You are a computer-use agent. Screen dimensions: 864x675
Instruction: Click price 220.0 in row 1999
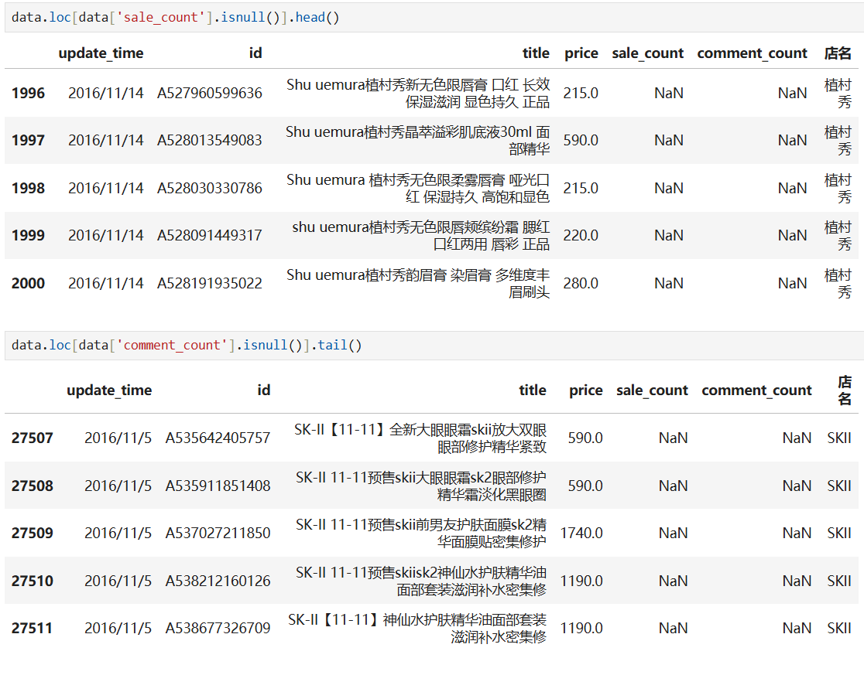click(581, 236)
